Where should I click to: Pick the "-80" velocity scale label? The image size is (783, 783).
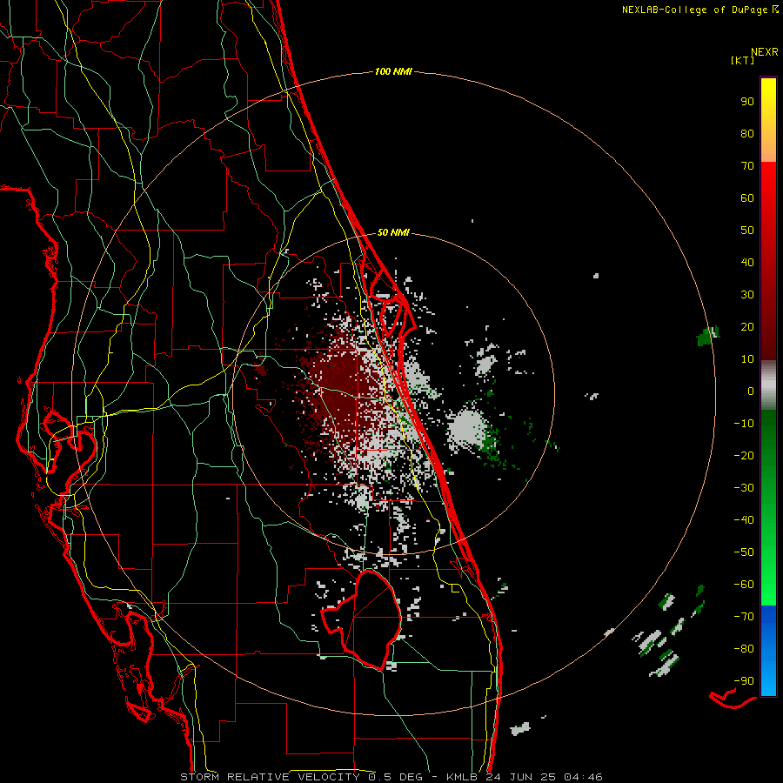(x=744, y=649)
